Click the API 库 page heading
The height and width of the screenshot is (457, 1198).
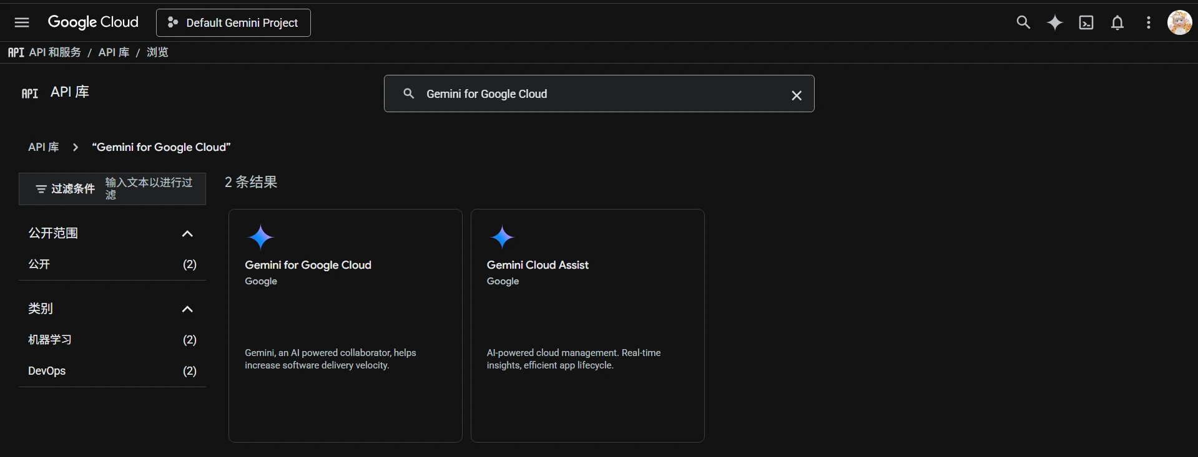pyautogui.click(x=70, y=92)
